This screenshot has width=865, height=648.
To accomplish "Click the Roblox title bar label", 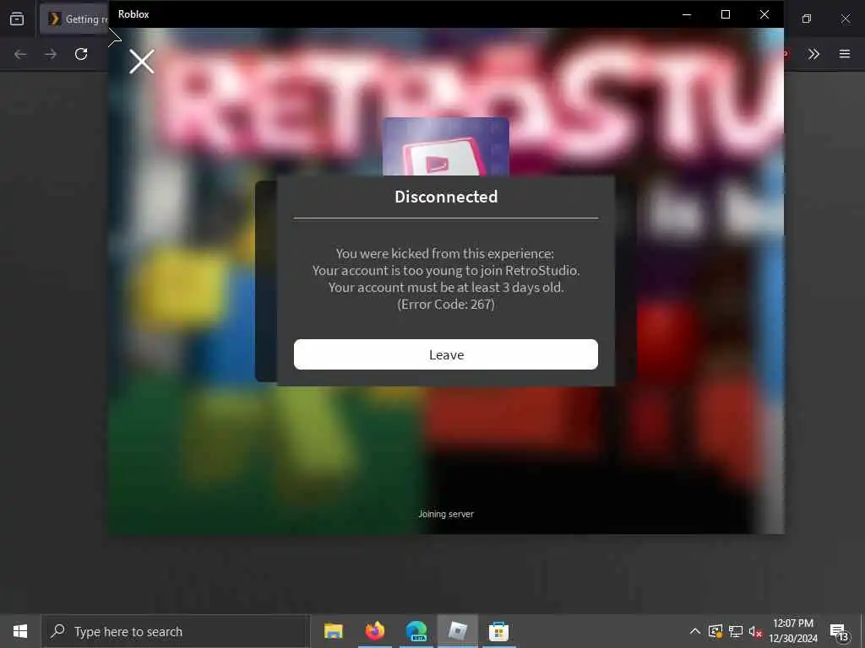I will (133, 14).
